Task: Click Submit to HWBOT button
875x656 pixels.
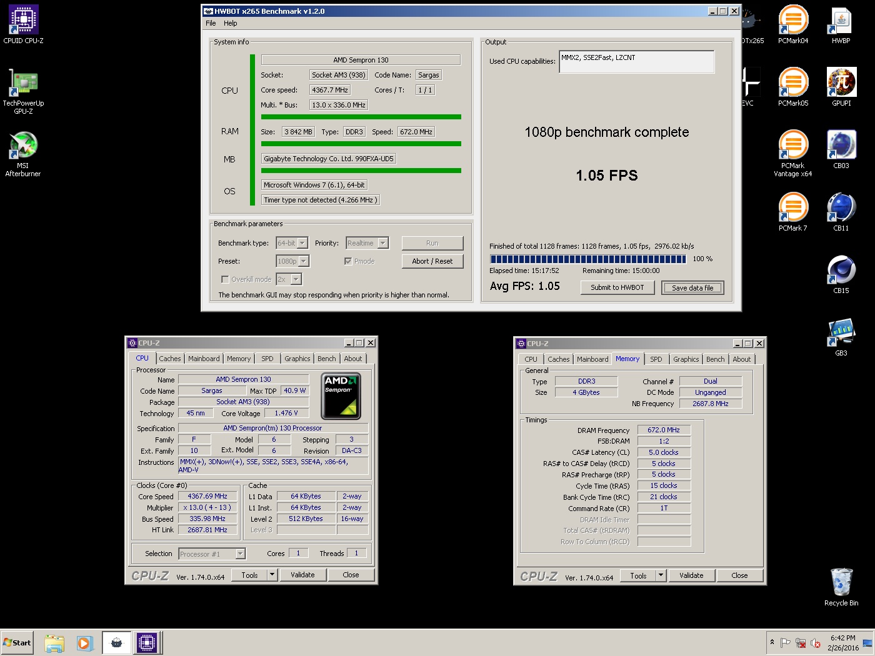Action: click(617, 287)
